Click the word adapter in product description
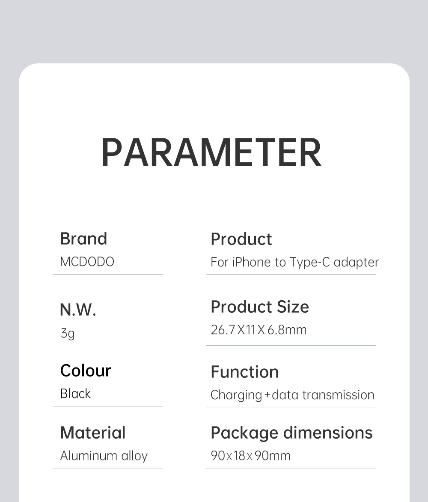This screenshot has height=502, width=428. pos(356,262)
